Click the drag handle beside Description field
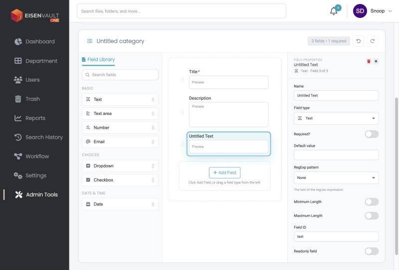 (182, 112)
